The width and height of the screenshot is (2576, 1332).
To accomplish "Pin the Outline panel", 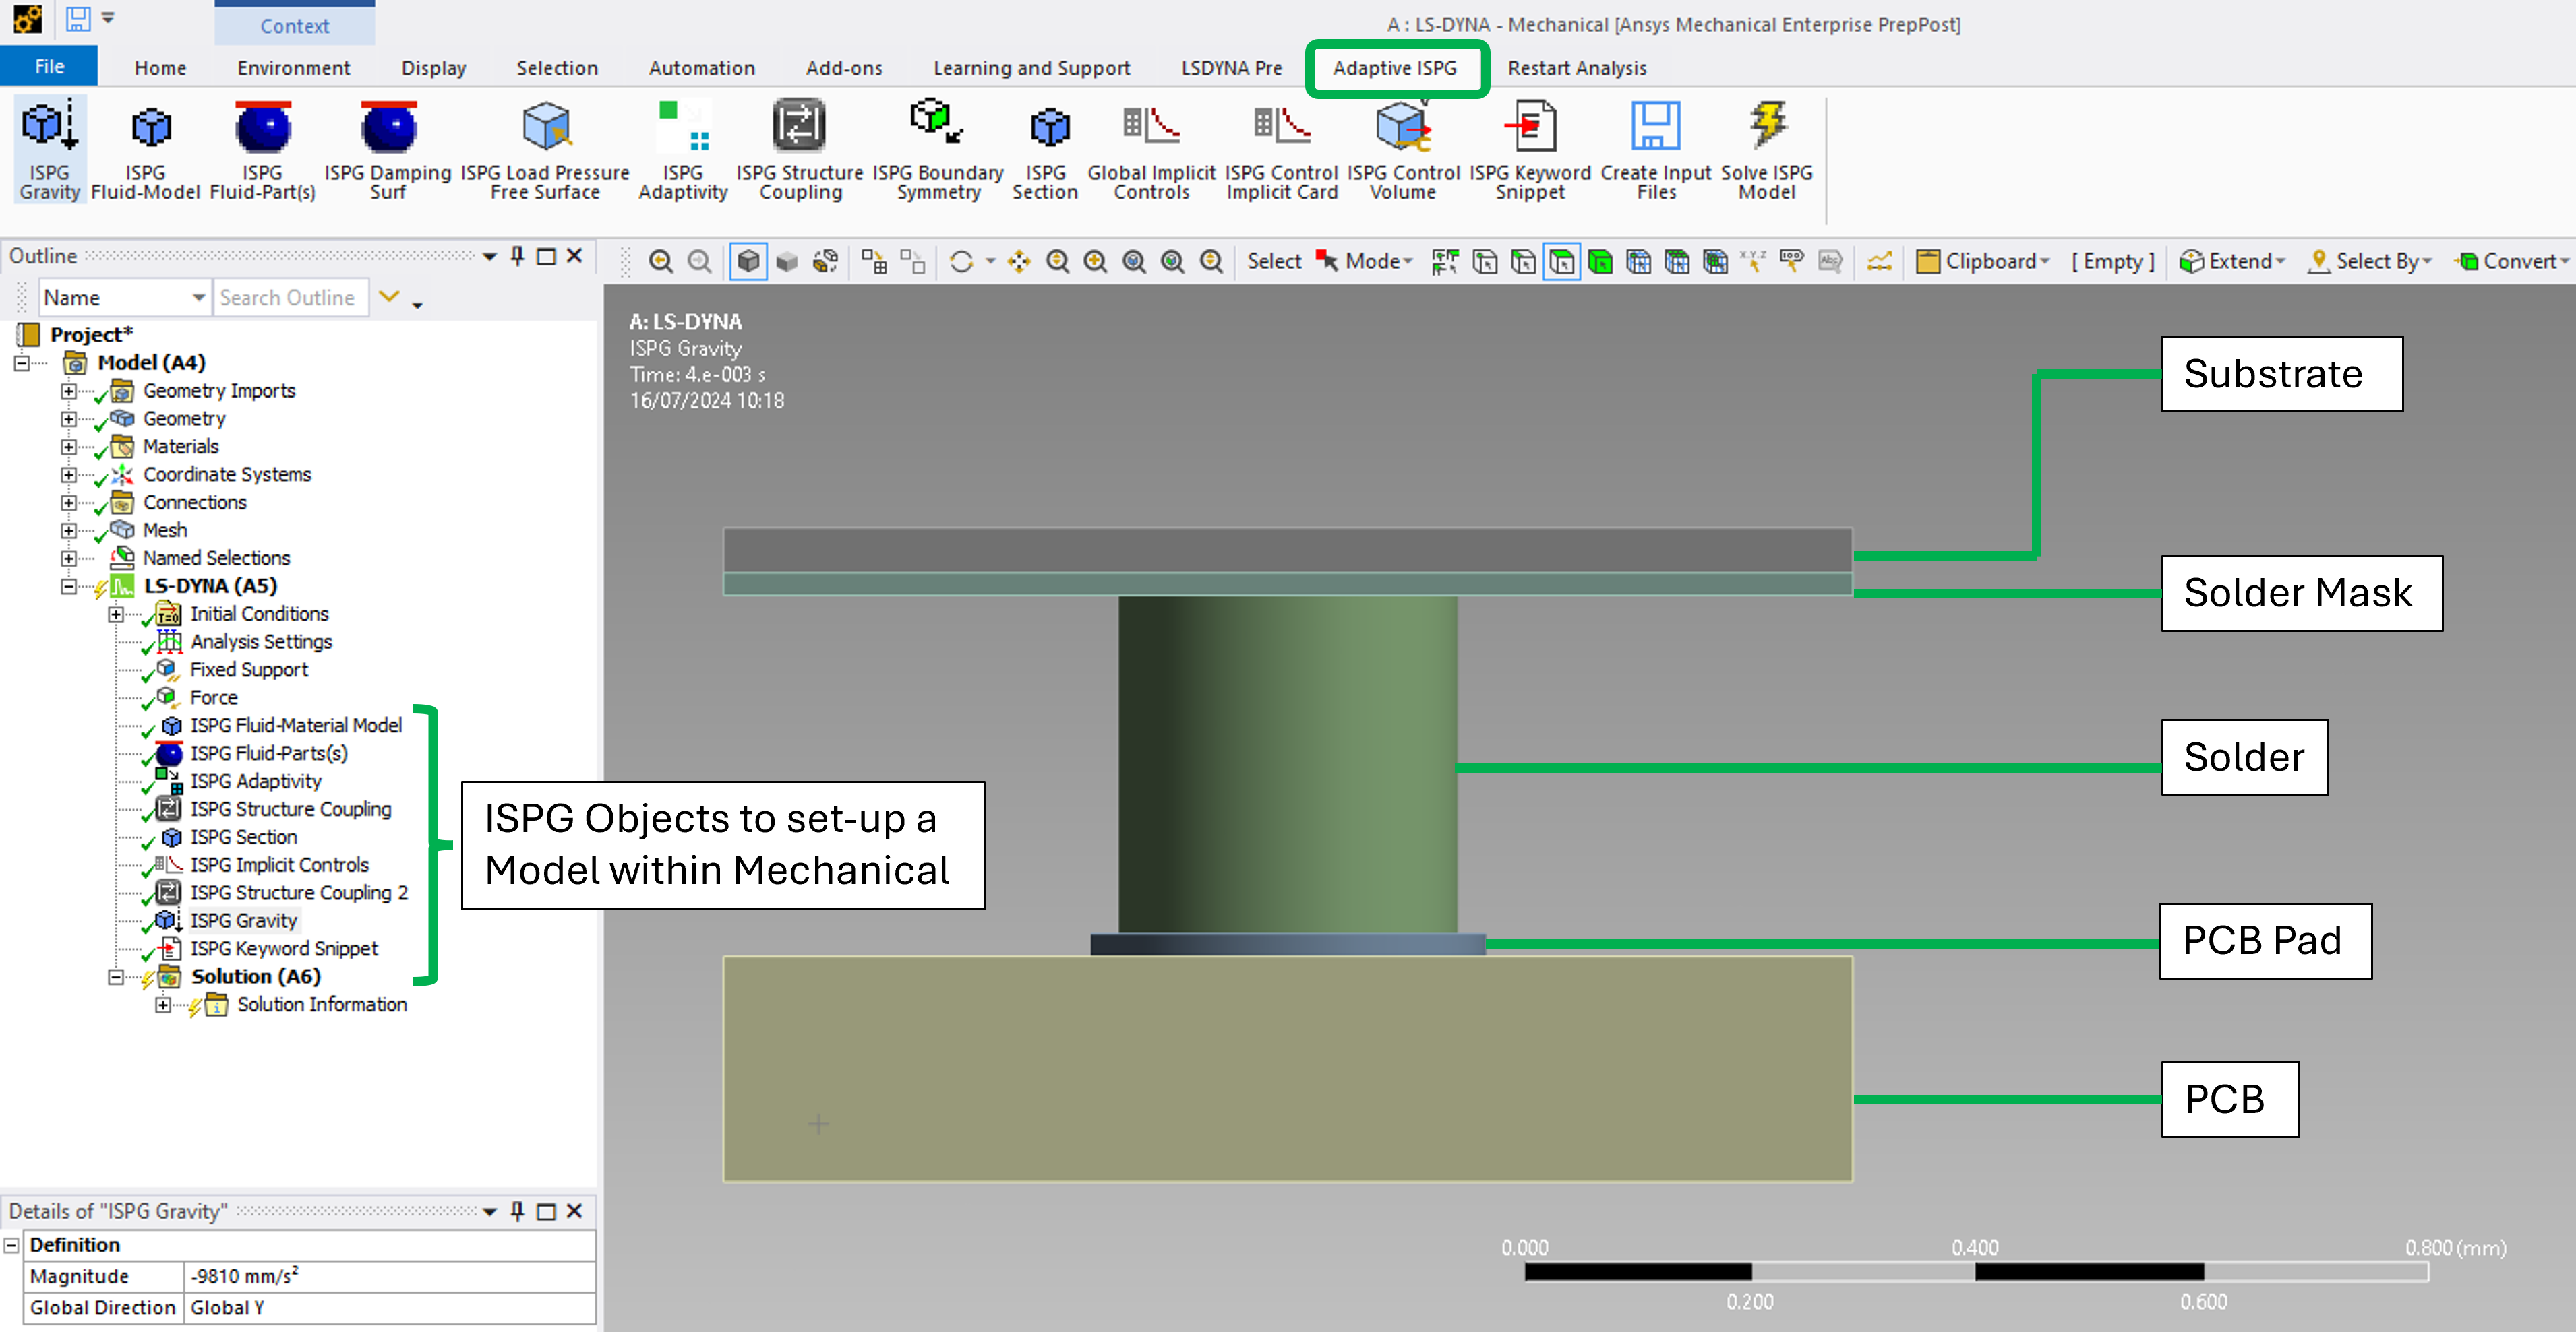I will point(517,256).
